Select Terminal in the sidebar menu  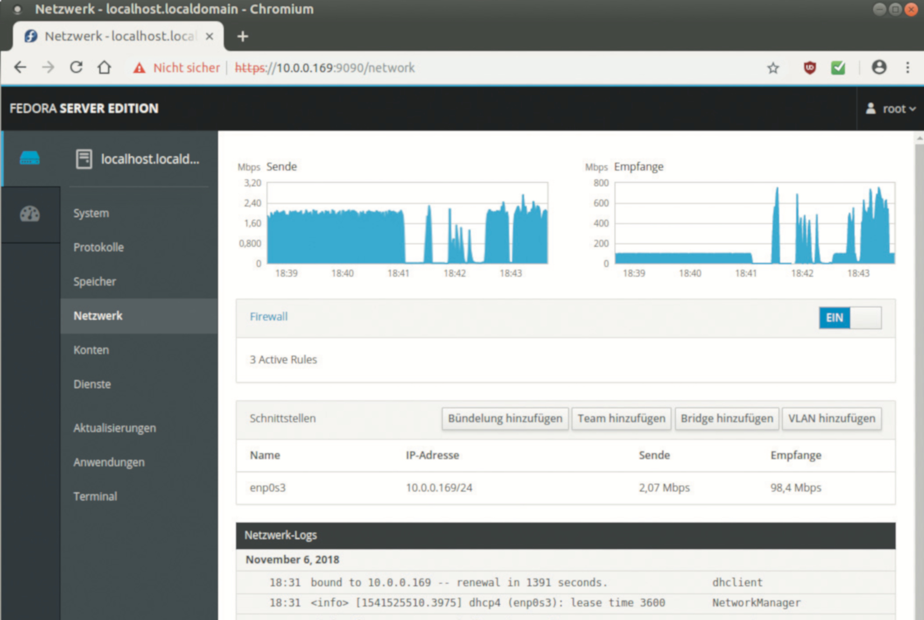click(x=95, y=496)
